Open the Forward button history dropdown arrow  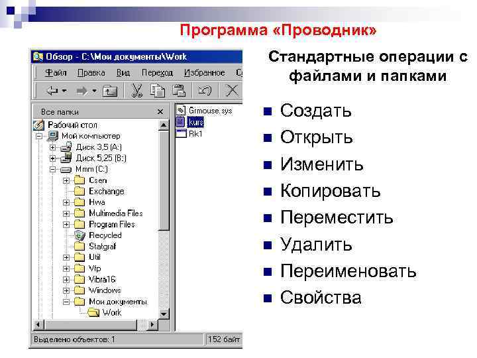94,91
